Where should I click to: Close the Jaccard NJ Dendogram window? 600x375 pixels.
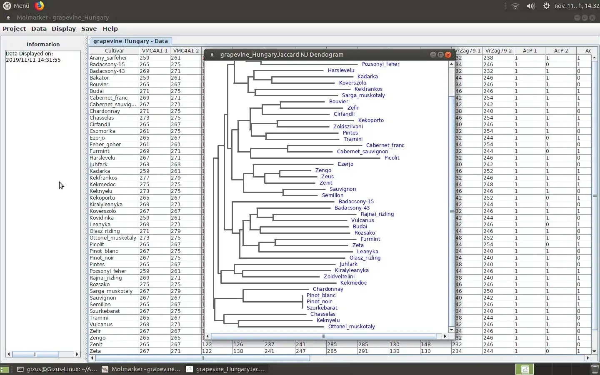click(x=448, y=55)
